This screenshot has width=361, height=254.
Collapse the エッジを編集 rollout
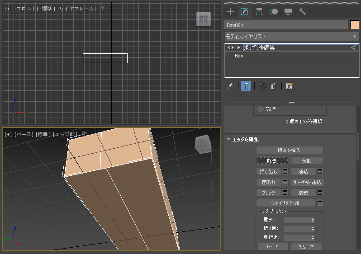coord(228,139)
